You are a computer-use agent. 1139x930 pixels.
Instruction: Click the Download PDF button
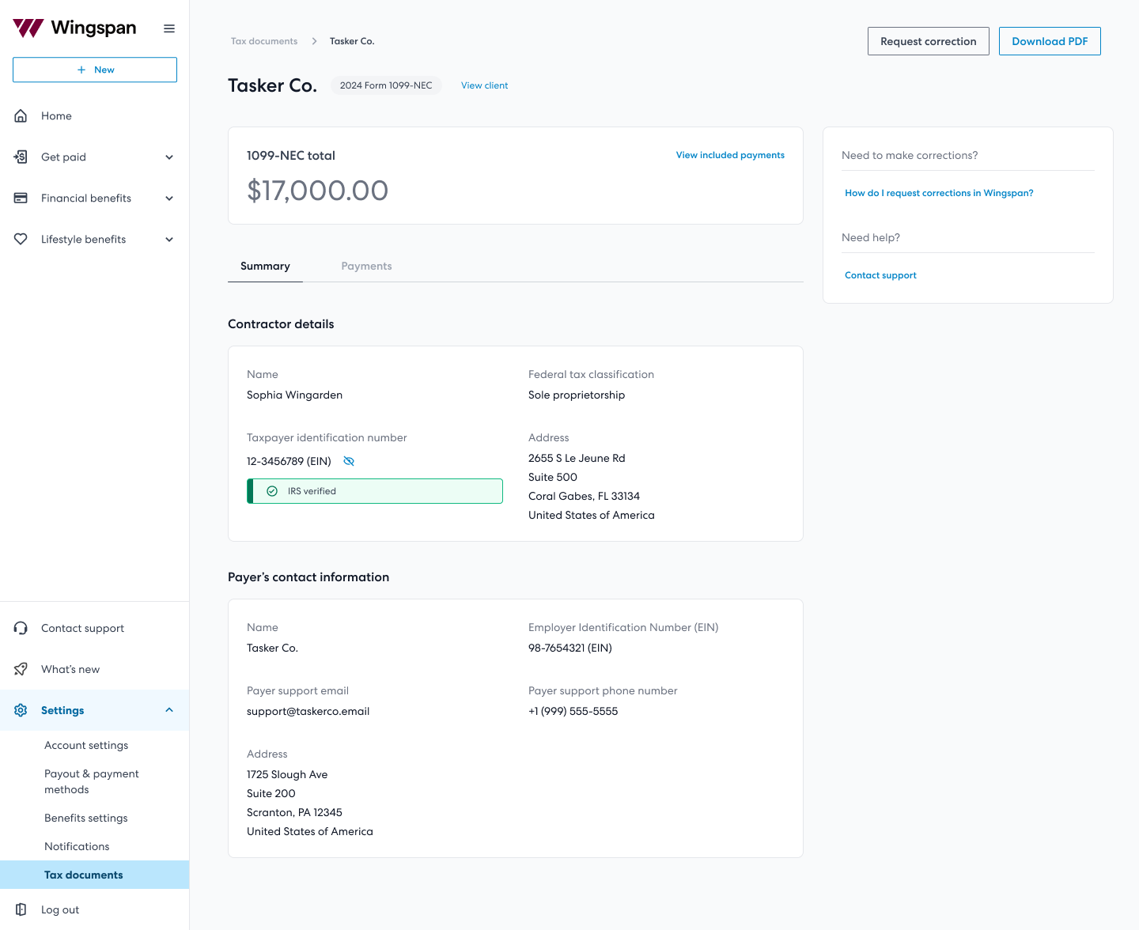1050,41
